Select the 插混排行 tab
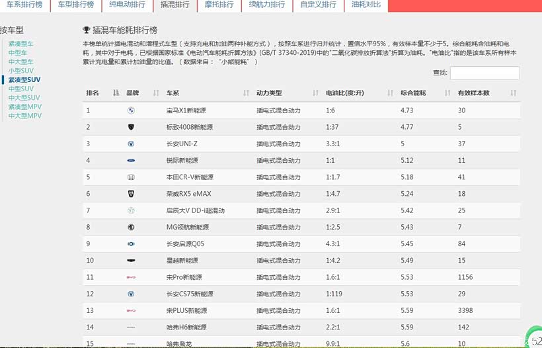542x348 pixels. 175,5
